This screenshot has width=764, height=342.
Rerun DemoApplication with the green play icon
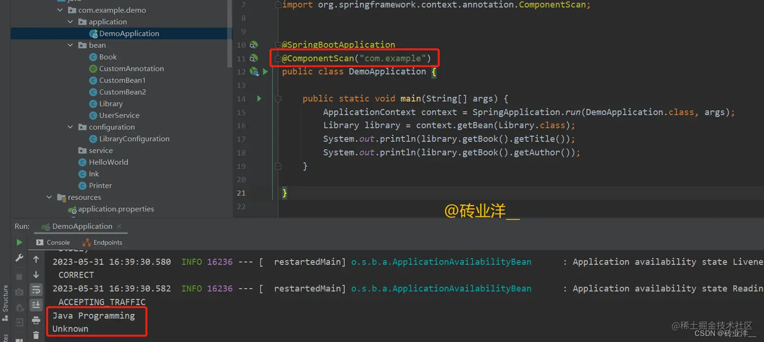tap(19, 243)
